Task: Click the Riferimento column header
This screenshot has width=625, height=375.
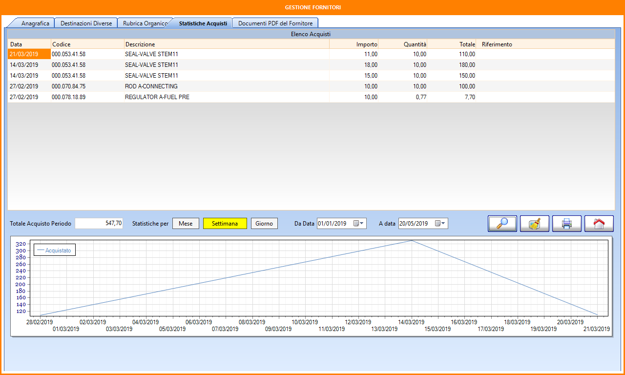Action: 545,44
